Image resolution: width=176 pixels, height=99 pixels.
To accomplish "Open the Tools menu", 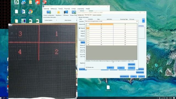I will tap(61, 9).
